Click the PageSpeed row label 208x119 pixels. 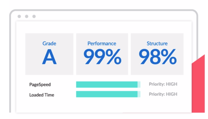coord(40,84)
